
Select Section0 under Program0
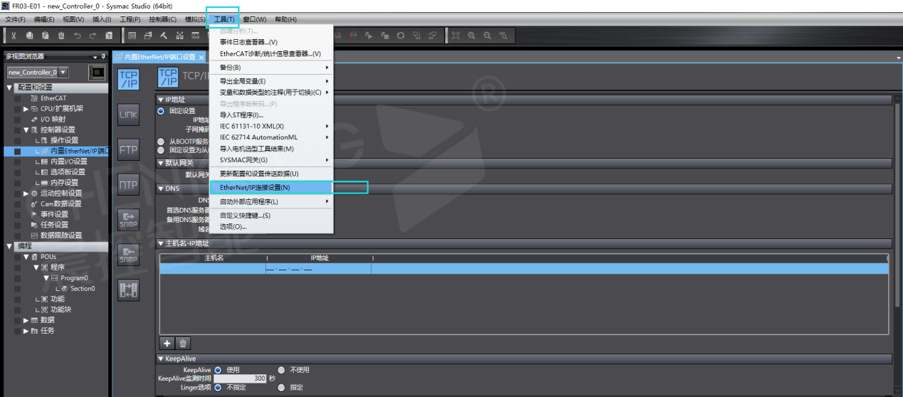click(x=83, y=288)
